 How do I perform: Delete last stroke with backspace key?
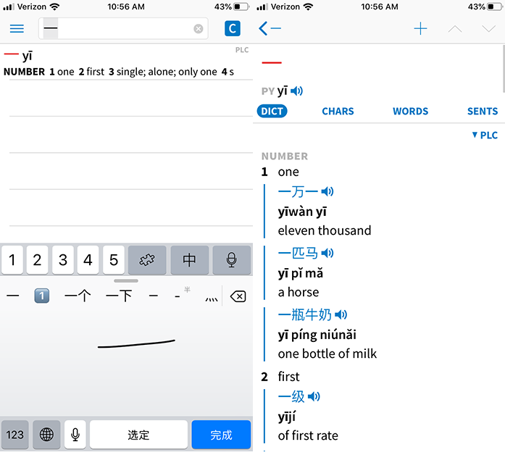pos(237,296)
